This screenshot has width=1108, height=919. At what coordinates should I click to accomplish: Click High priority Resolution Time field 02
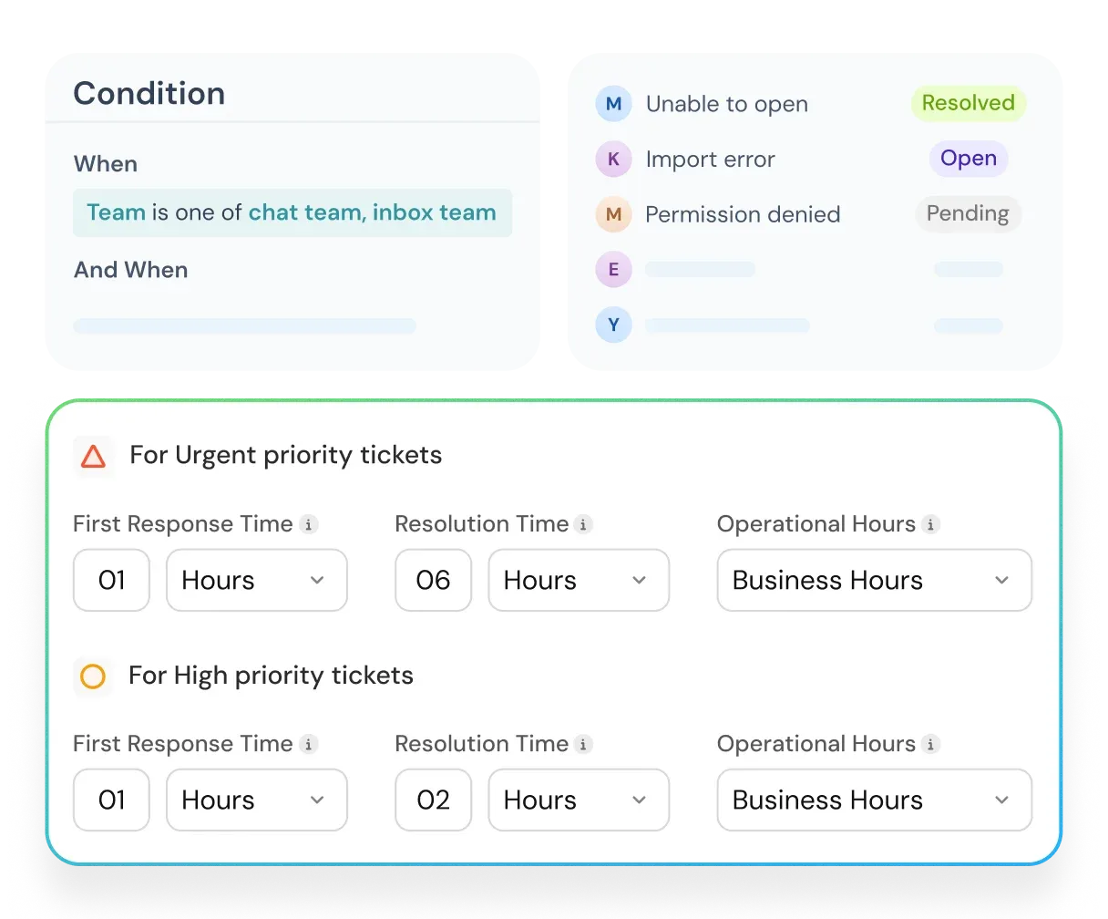pyautogui.click(x=433, y=800)
